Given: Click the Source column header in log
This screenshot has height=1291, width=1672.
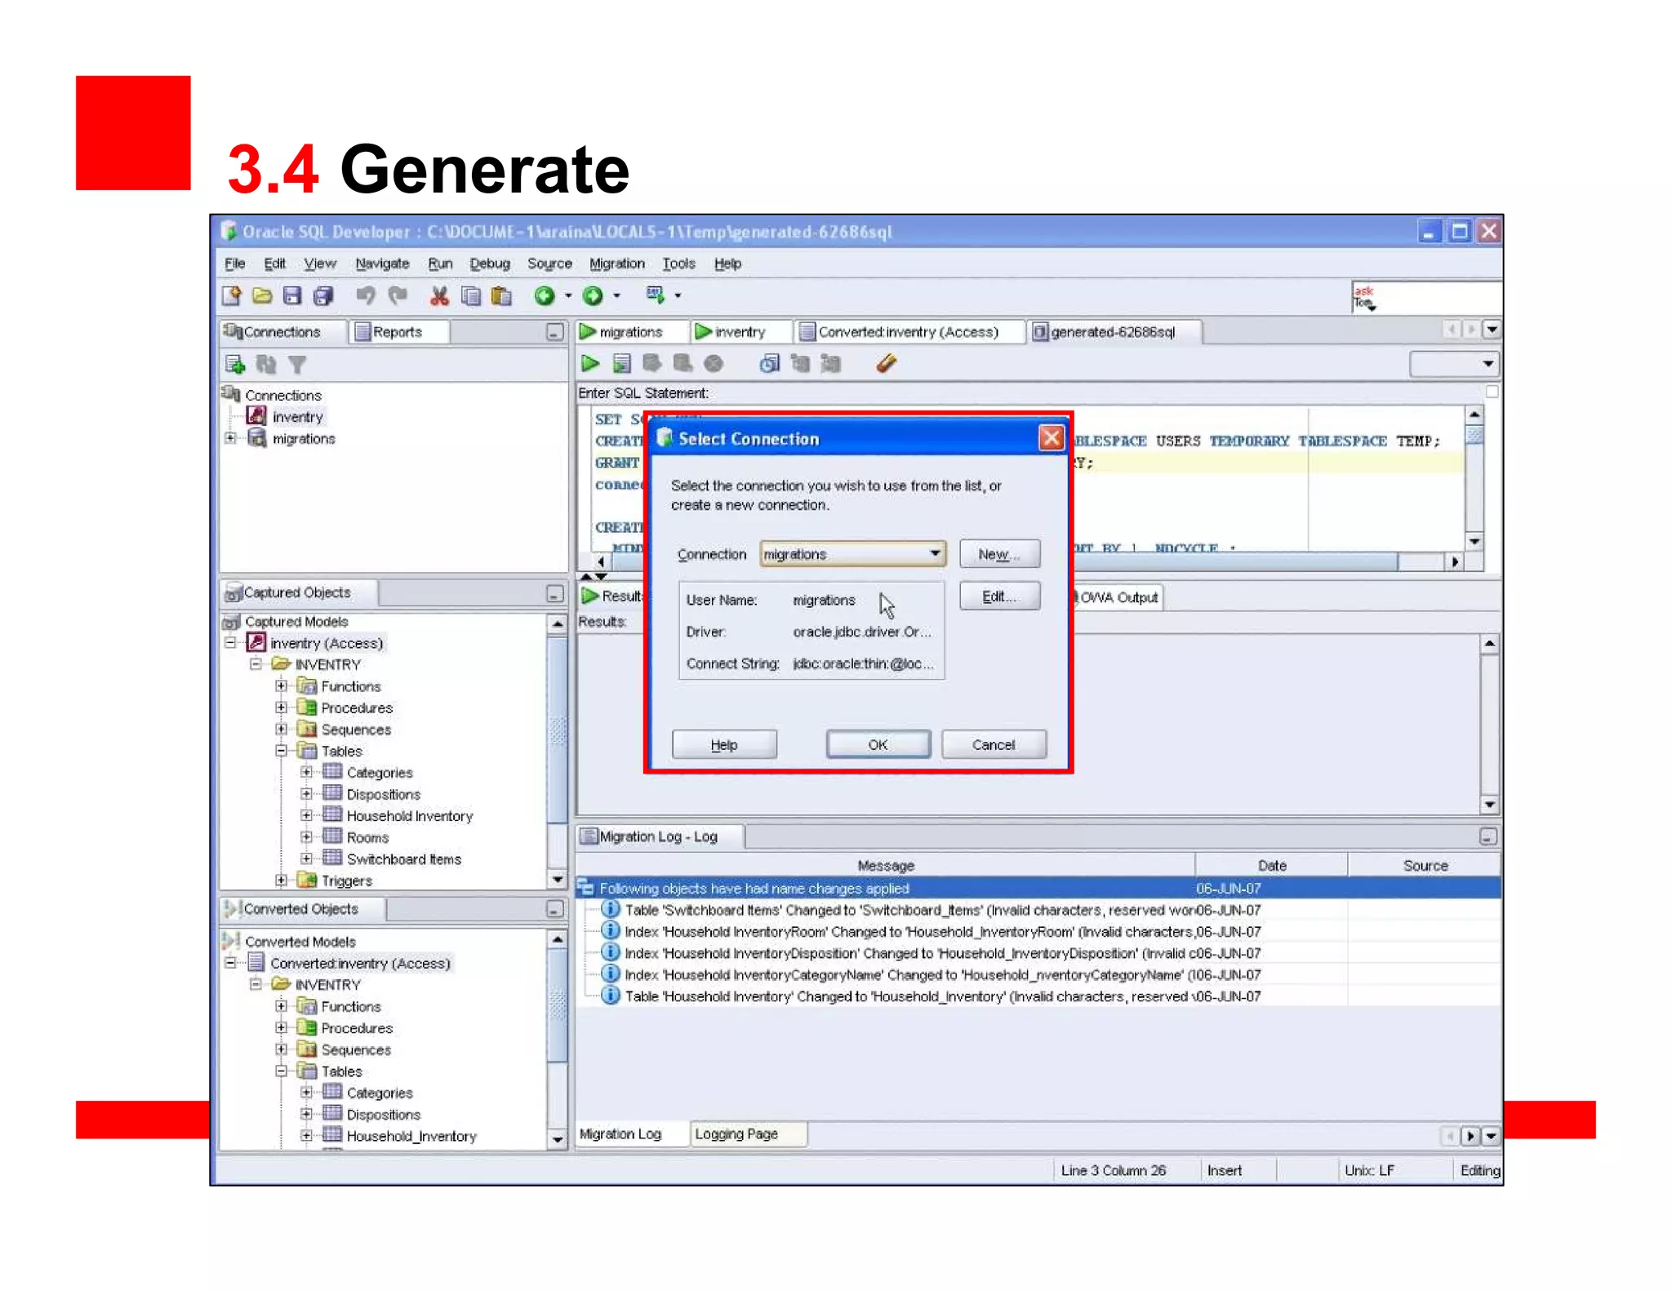Looking at the screenshot, I should pyautogui.click(x=1425, y=865).
